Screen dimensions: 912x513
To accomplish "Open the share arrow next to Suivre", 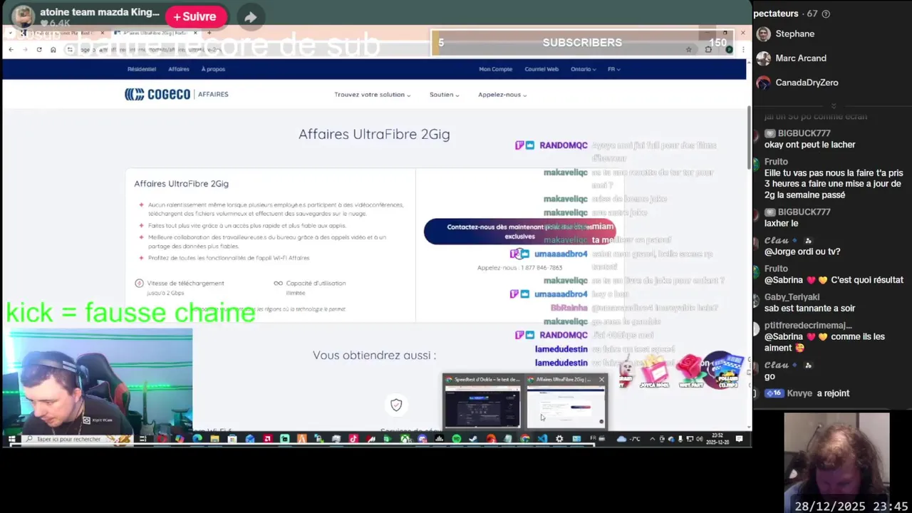I will click(250, 16).
